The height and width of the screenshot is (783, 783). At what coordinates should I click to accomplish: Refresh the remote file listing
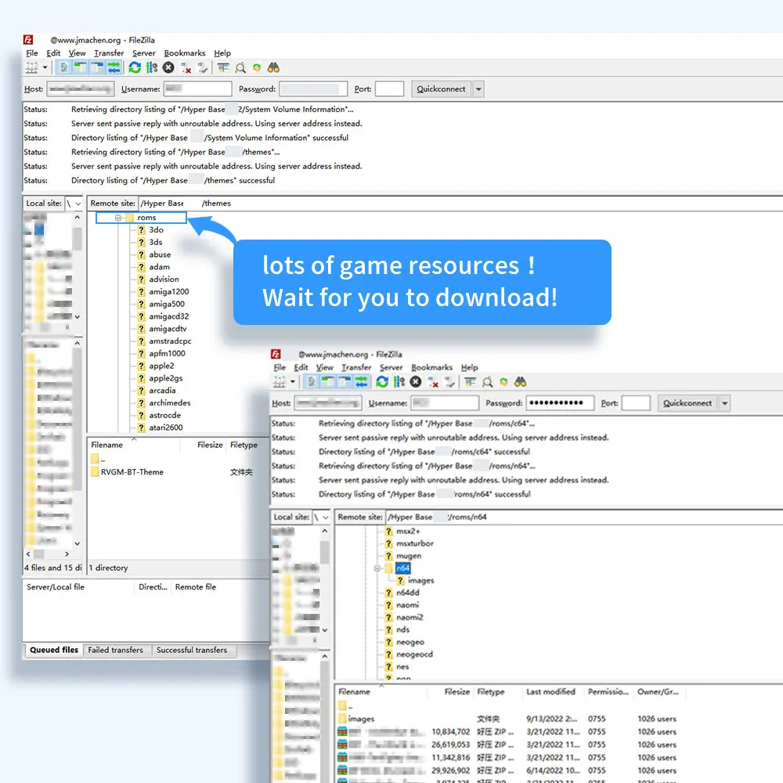tap(134, 67)
